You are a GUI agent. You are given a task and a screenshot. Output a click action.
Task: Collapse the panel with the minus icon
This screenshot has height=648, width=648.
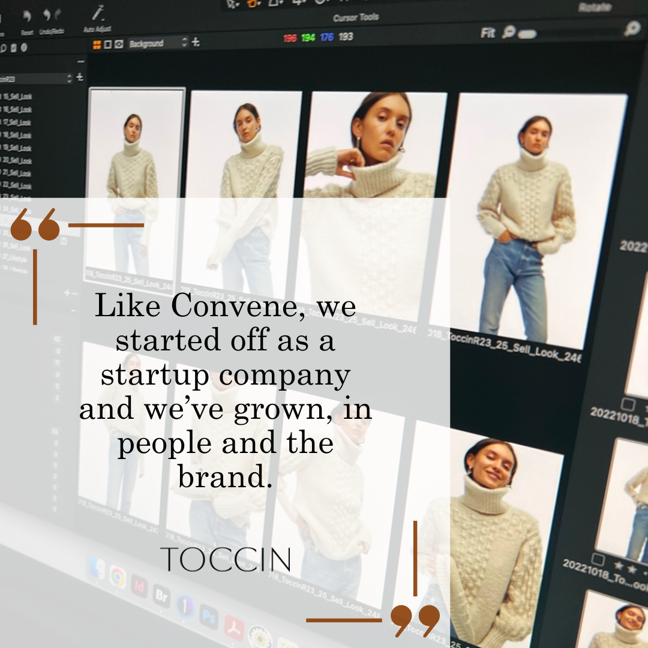81,62
